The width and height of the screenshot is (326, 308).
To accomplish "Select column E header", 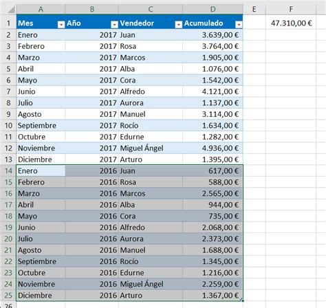I will pos(254,9).
